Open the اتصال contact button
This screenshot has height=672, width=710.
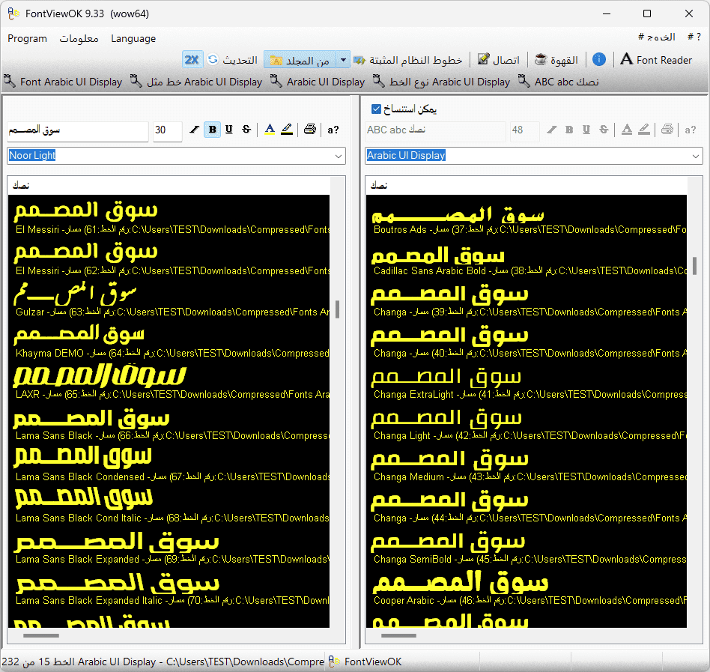point(499,60)
